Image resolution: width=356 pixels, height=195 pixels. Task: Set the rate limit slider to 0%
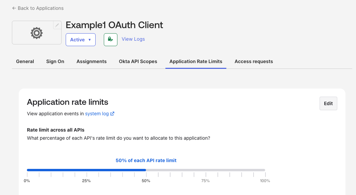click(27, 170)
